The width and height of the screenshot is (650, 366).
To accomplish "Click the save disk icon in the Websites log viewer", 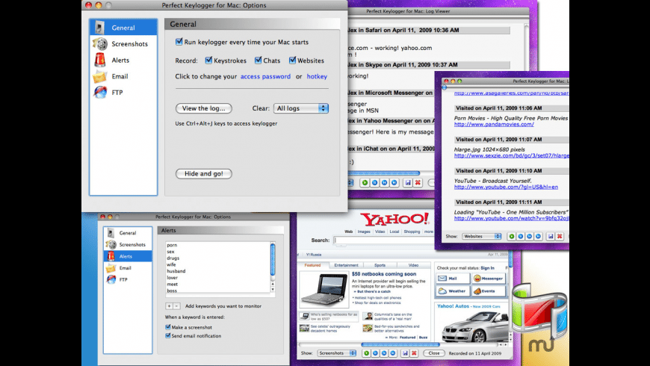I will [x=550, y=236].
